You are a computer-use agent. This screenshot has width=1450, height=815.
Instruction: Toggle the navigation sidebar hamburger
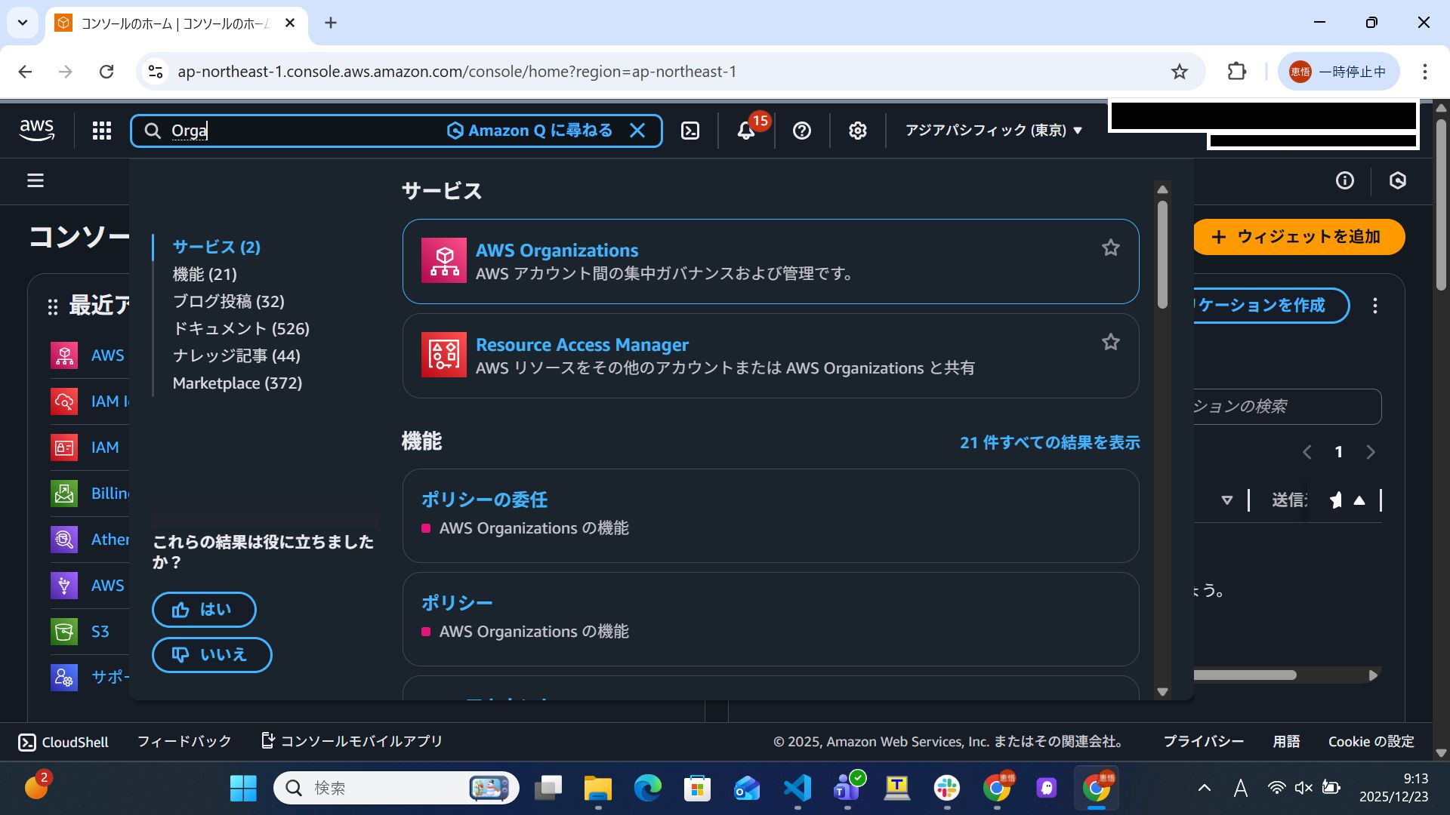[x=35, y=181]
